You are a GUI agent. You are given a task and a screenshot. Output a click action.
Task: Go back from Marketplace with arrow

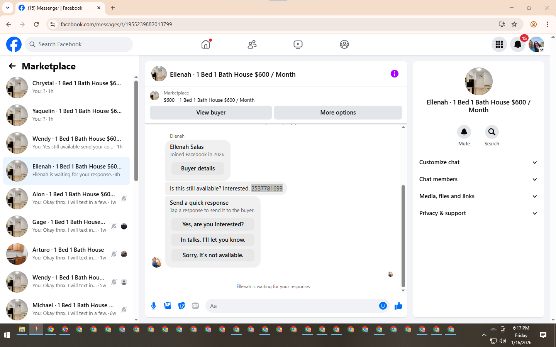(12, 66)
